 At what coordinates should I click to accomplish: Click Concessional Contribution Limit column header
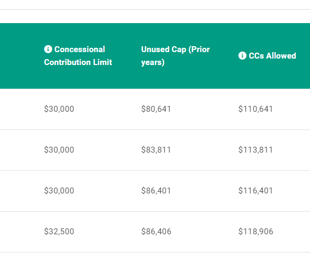[x=78, y=56]
